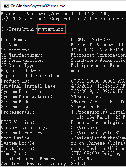126x167 pixels.
Task: Click the Input Locale: label
Action: (x=18, y=148)
